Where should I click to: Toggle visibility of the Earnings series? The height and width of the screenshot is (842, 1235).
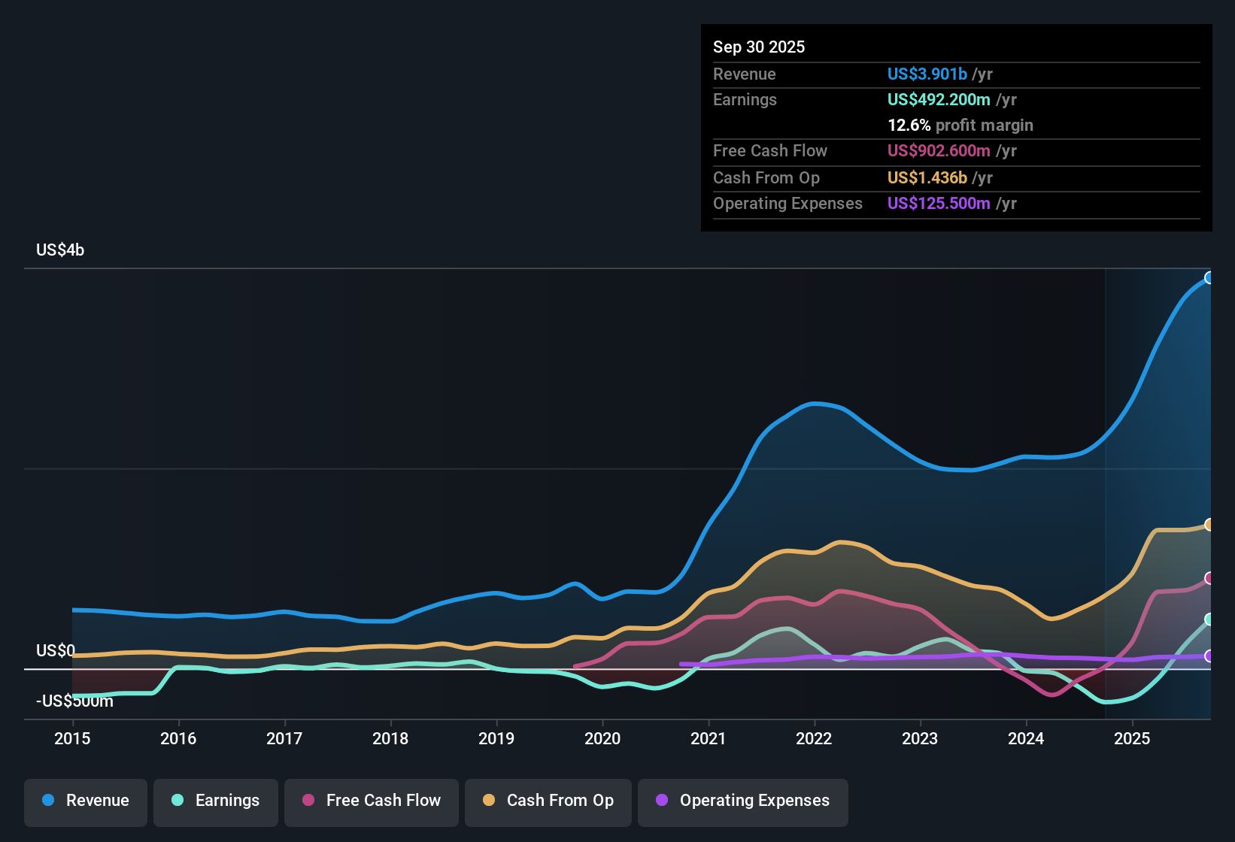(215, 801)
